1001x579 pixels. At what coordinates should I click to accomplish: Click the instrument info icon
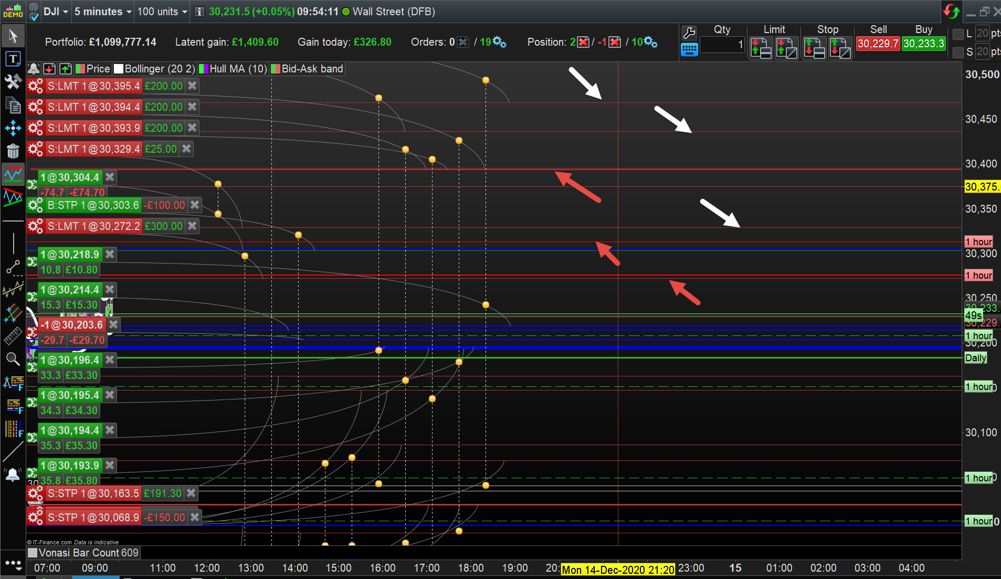point(199,12)
